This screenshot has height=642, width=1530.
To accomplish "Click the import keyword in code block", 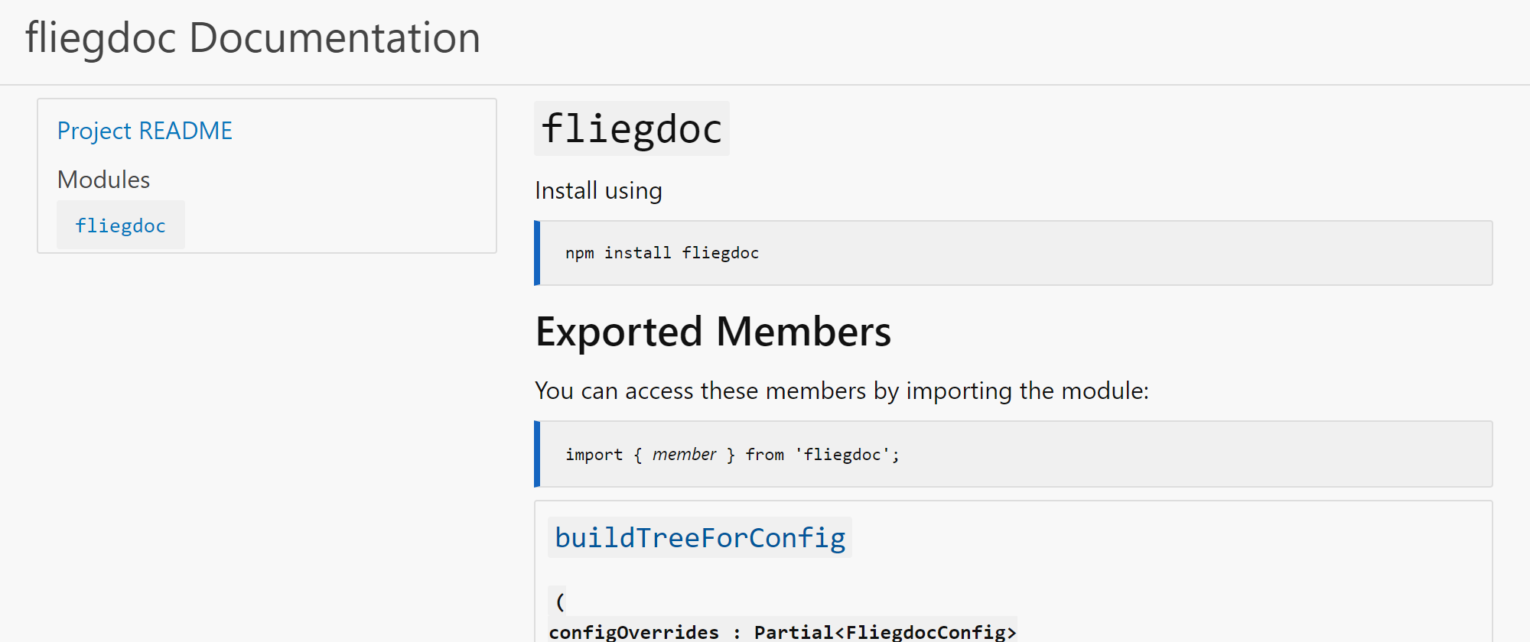I will (x=594, y=455).
